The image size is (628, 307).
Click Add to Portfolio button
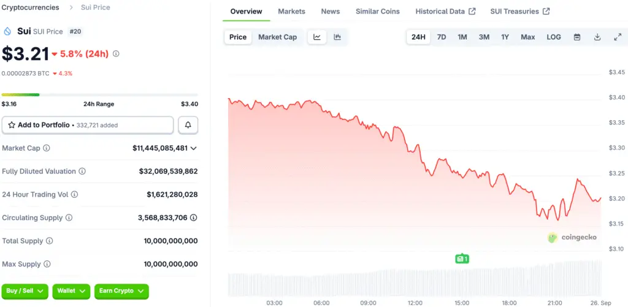(88, 125)
